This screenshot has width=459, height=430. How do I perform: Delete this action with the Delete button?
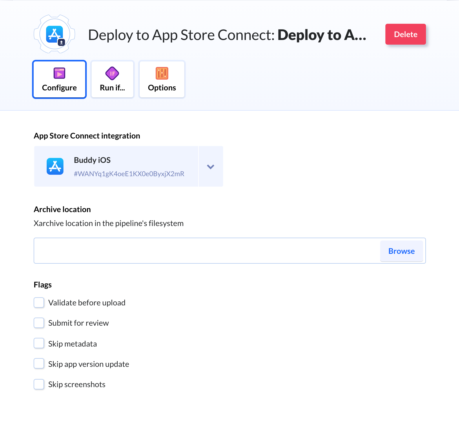coord(406,34)
